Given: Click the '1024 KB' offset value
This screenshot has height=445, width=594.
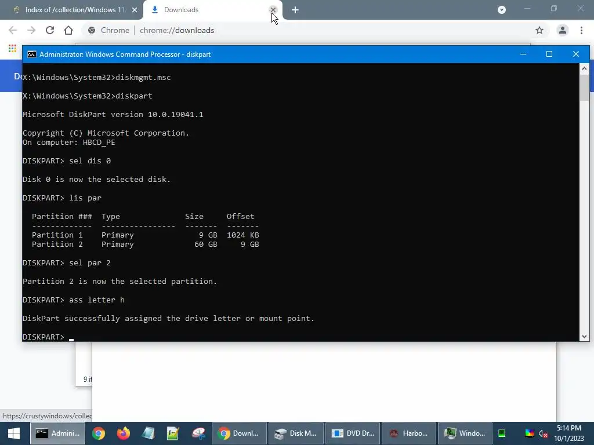Looking at the screenshot, I should point(243,235).
